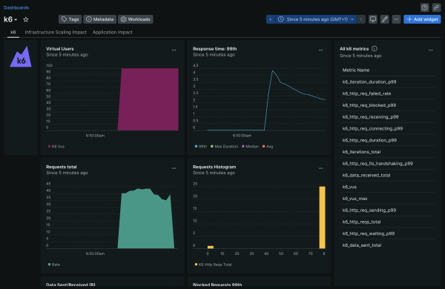Screen dimensions: 445x289
Task: Favorite the k6 dashboard with the star icon
Action: [x=26, y=19]
